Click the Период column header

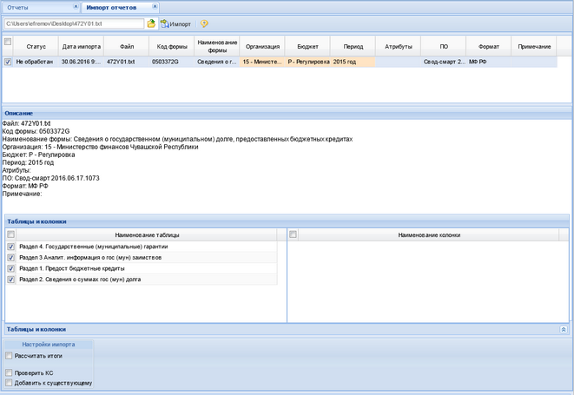pos(353,47)
